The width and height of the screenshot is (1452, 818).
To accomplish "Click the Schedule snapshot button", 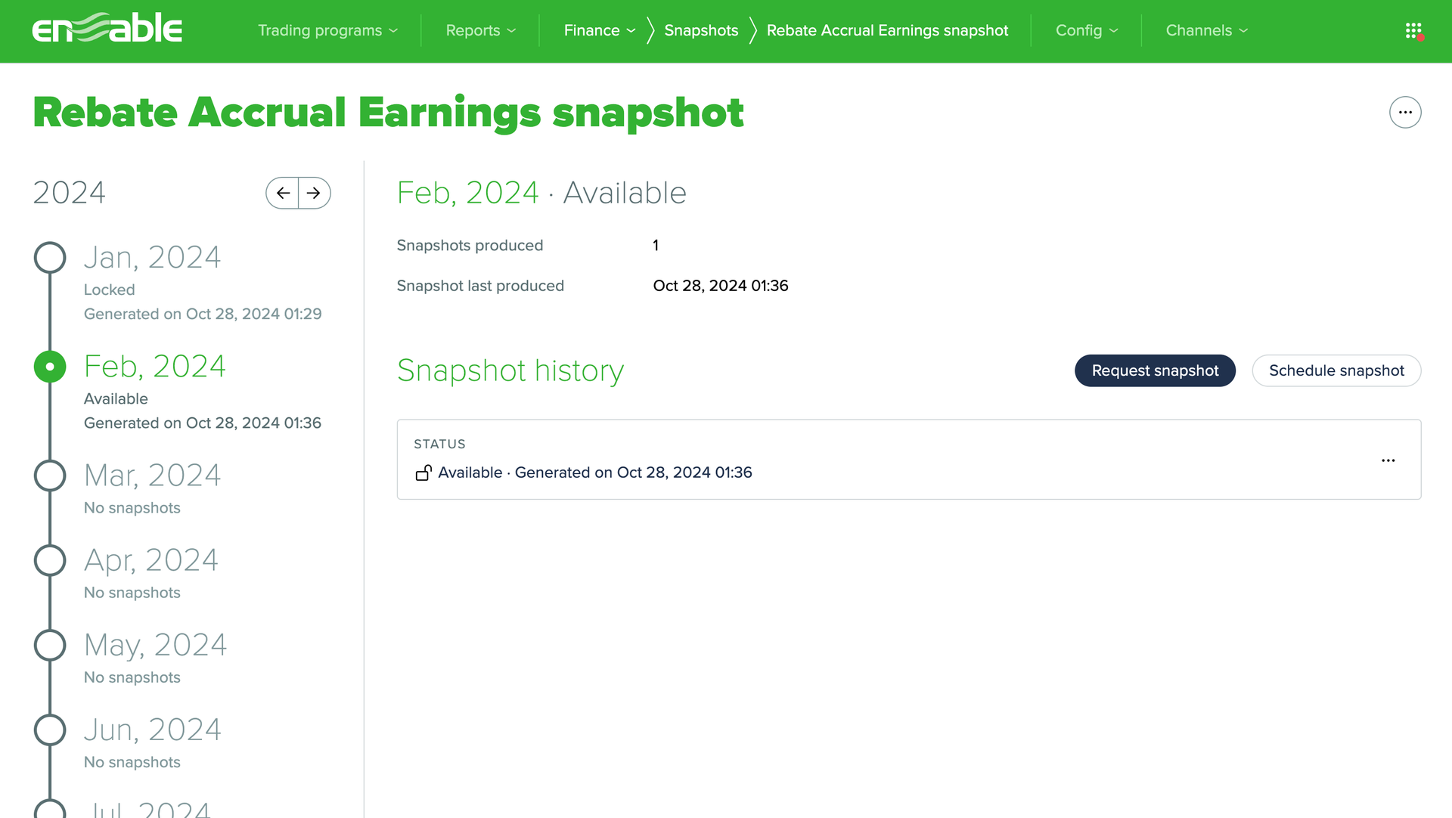I will pyautogui.click(x=1336, y=370).
